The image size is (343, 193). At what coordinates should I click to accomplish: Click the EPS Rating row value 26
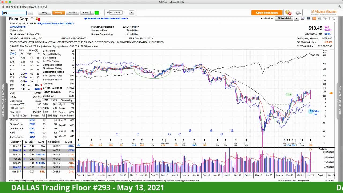tap(73, 51)
